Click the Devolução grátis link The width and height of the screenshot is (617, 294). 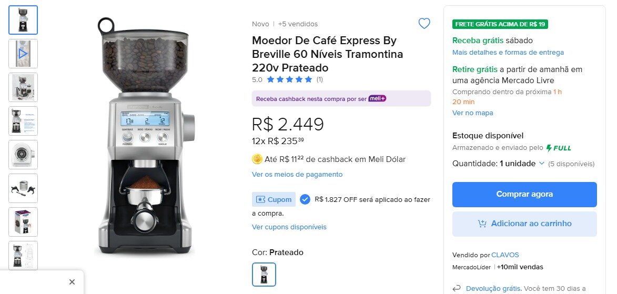click(x=494, y=288)
